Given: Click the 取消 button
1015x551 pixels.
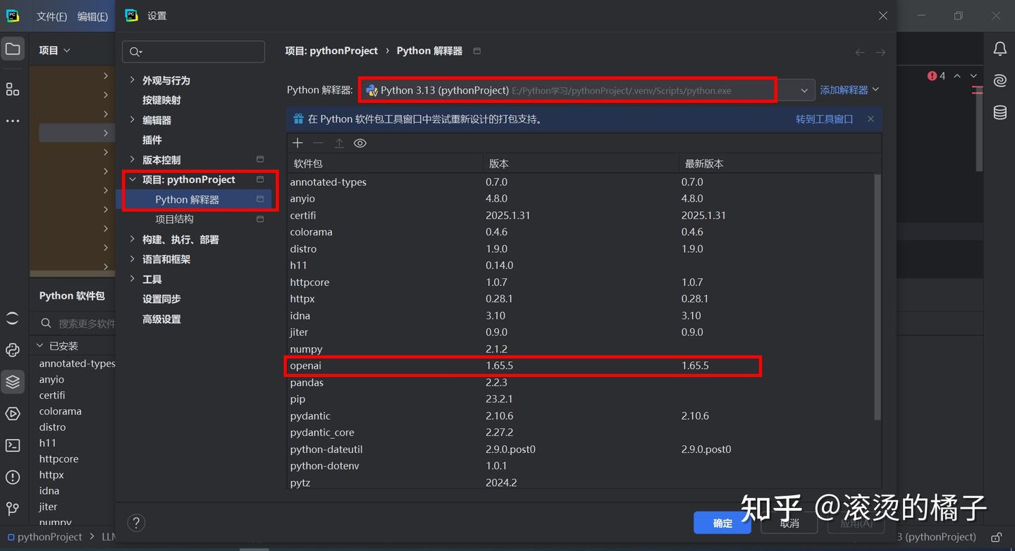Looking at the screenshot, I should pos(789,523).
